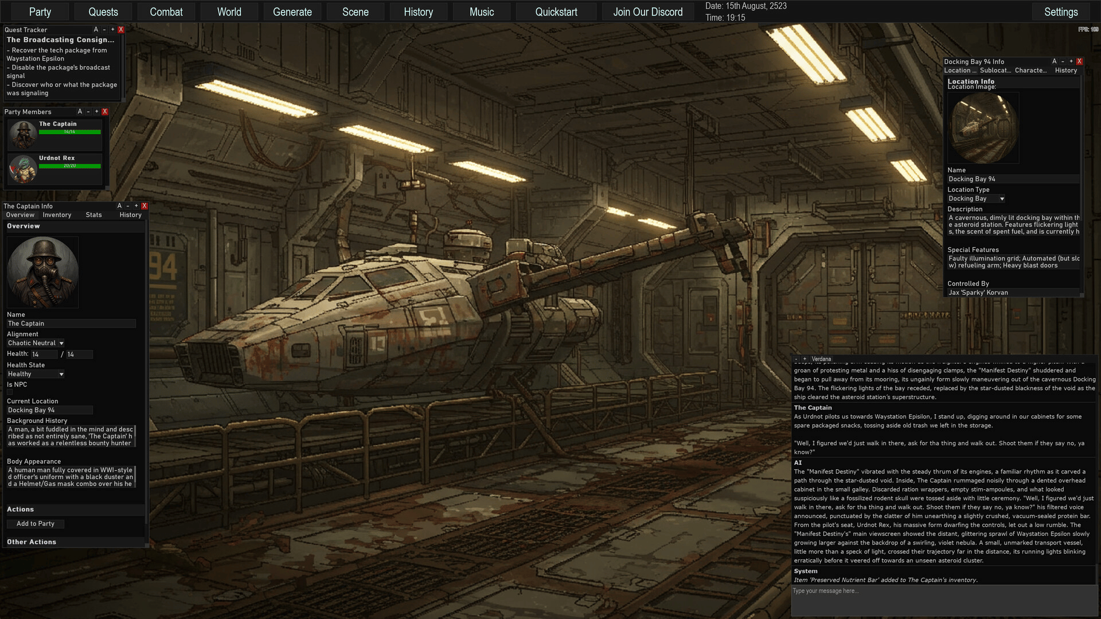Open the Location Type dropdown

tap(976, 198)
